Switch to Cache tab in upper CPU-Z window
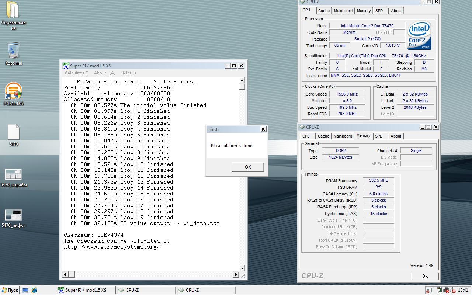The image size is (472, 295). click(324, 11)
